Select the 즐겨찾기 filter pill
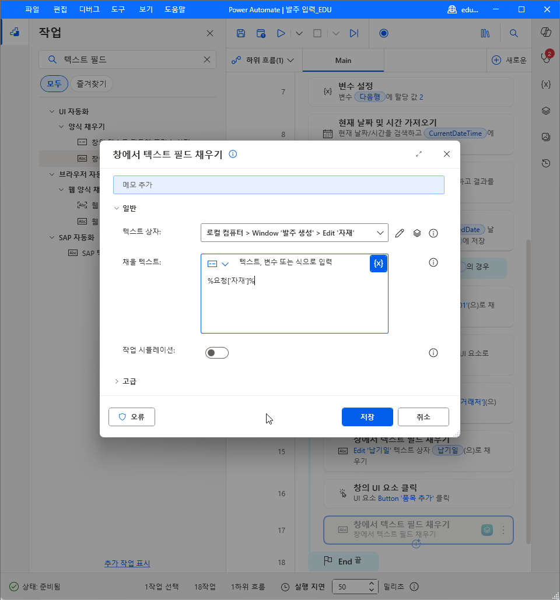560x600 pixels. pyautogui.click(x=92, y=84)
